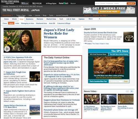Open The Daily Yomiuri Online heading
The width and height of the screenshot is (138, 119).
tap(57, 57)
